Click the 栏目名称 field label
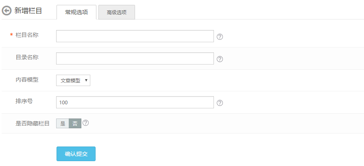 click(27, 35)
